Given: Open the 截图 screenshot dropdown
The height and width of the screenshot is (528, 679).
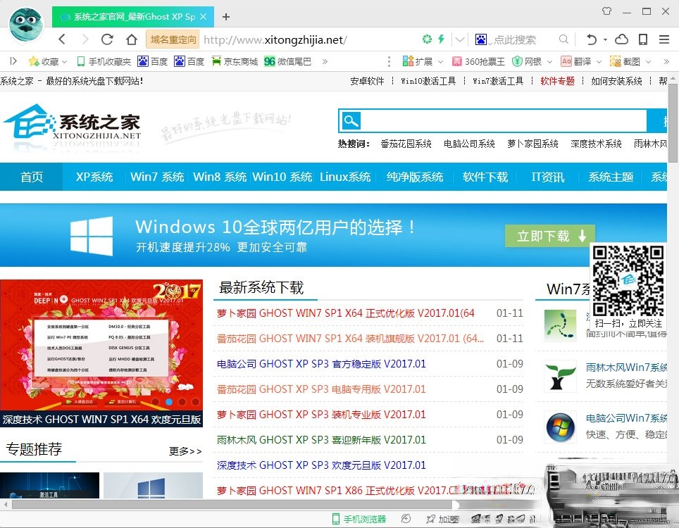Looking at the screenshot, I should click(630, 61).
